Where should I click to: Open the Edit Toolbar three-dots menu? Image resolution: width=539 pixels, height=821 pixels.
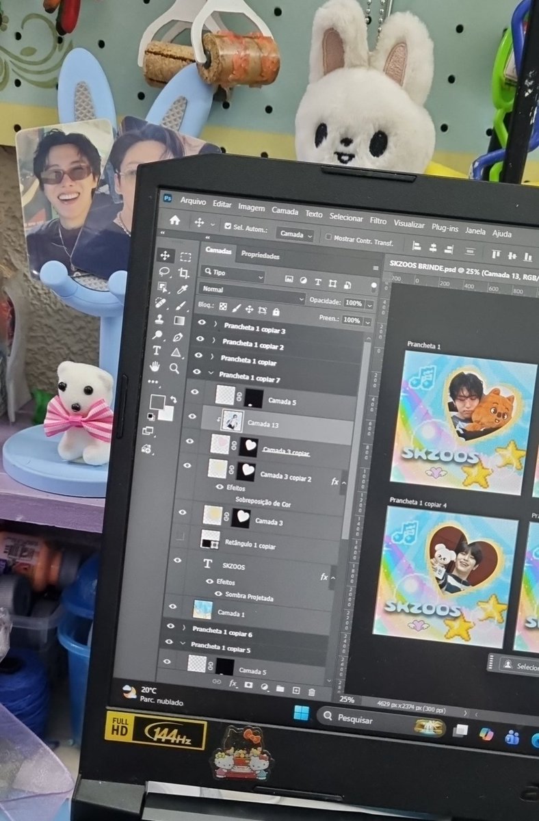[153, 382]
